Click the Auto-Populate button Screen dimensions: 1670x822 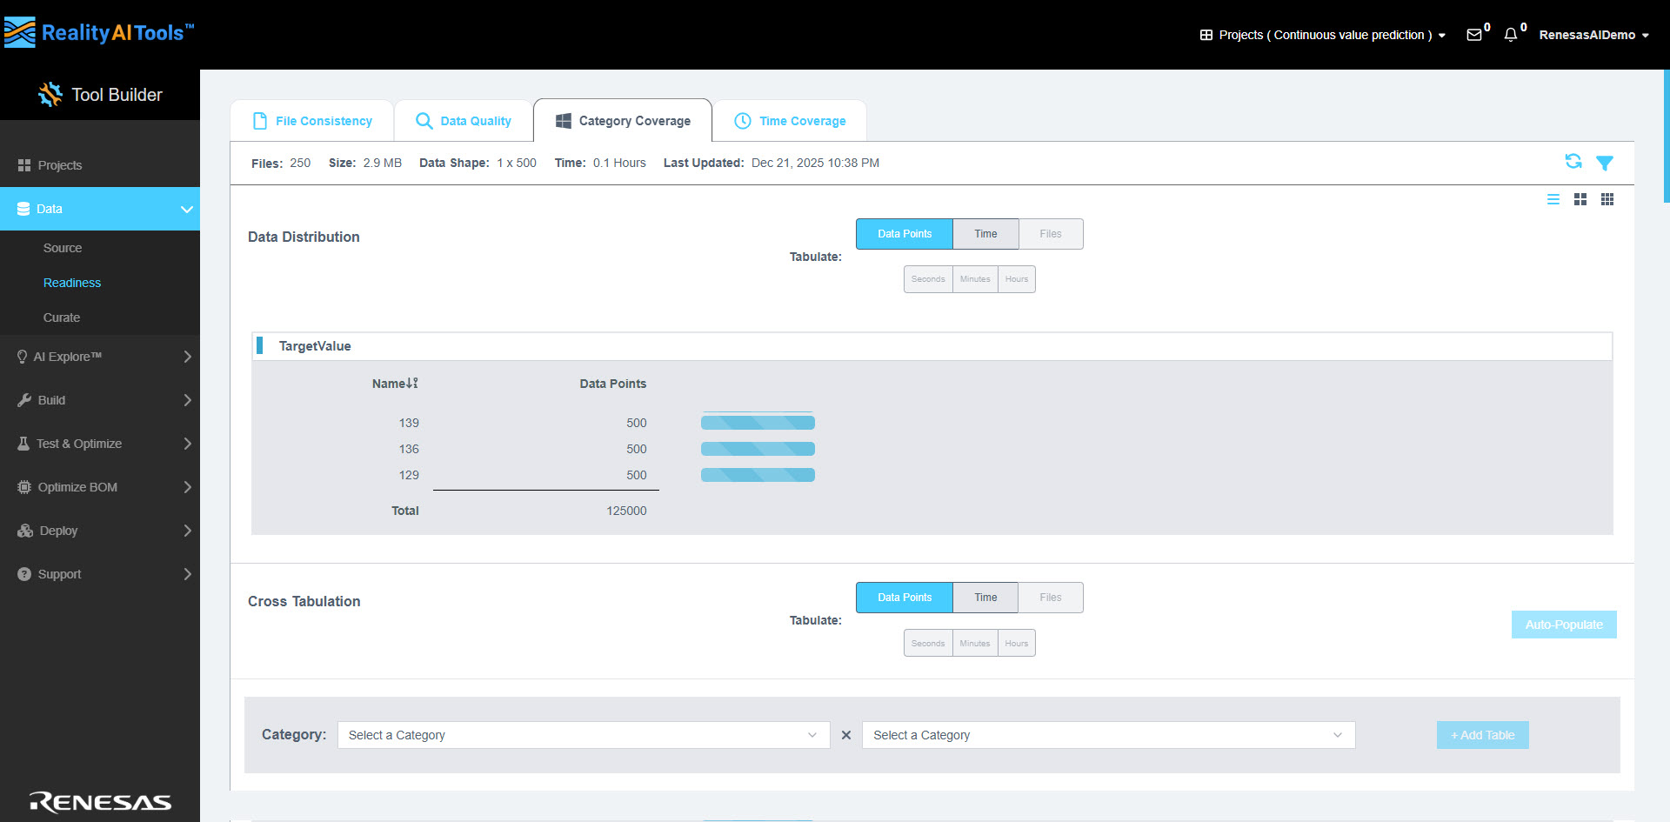pos(1563,625)
